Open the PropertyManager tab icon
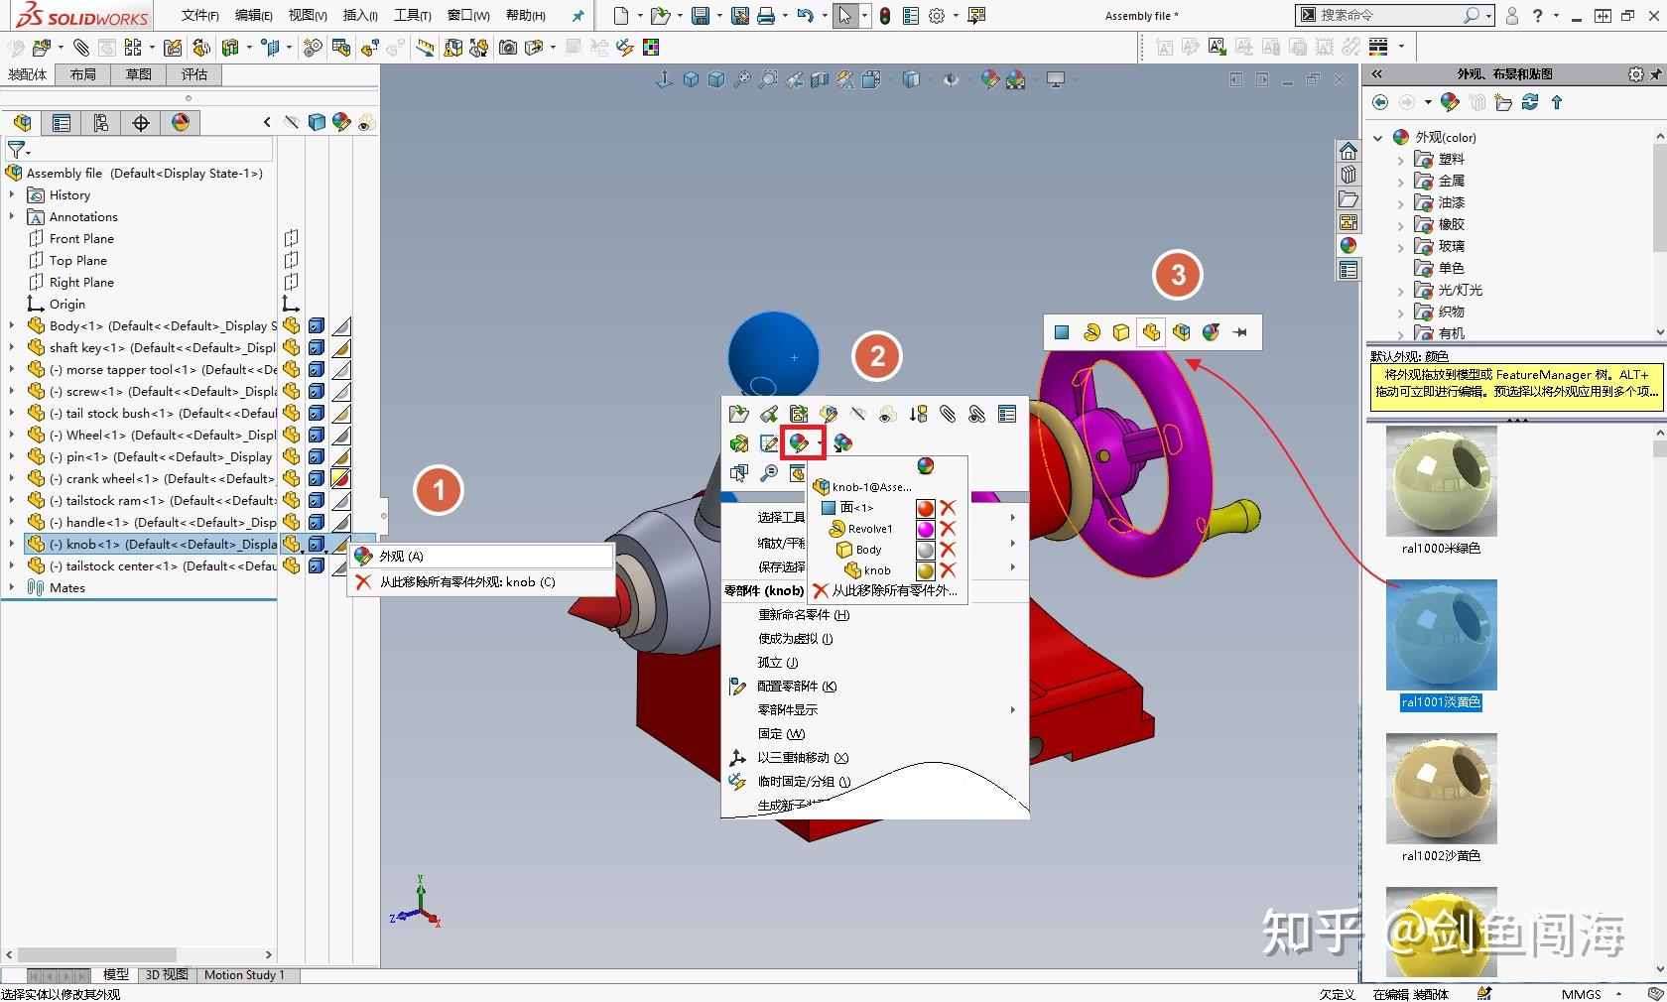 (x=62, y=122)
